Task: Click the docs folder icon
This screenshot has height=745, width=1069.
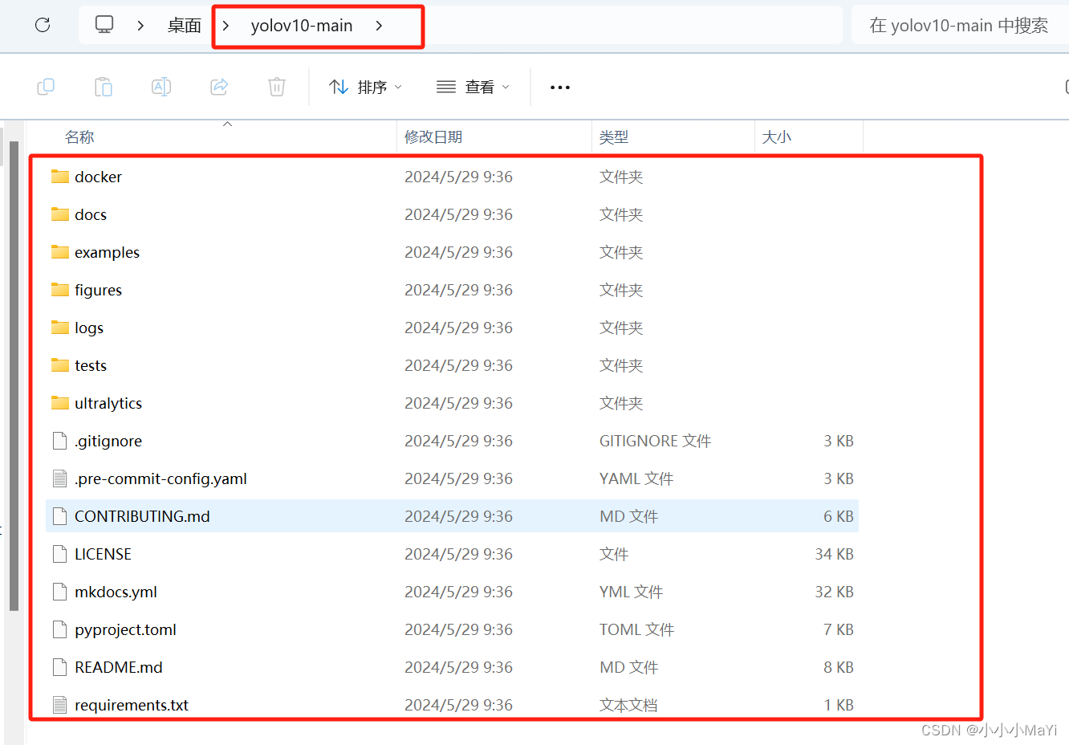Action: [x=60, y=214]
